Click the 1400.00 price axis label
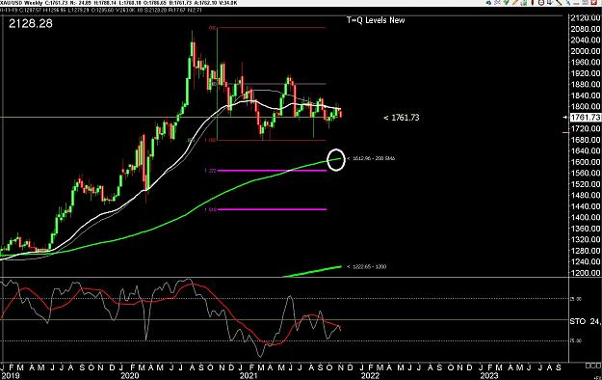602x380 pixels. [586, 217]
